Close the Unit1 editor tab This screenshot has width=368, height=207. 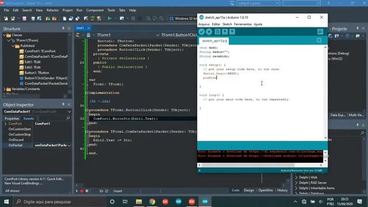coord(89,28)
